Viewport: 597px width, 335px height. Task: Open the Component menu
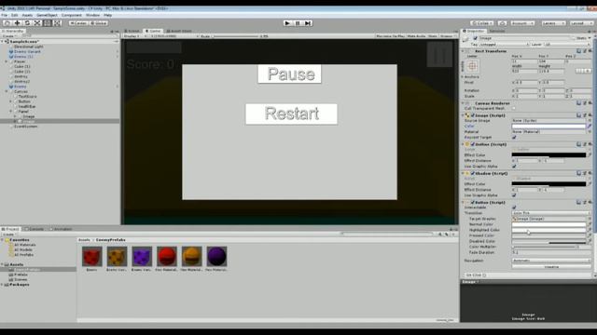coord(72,15)
